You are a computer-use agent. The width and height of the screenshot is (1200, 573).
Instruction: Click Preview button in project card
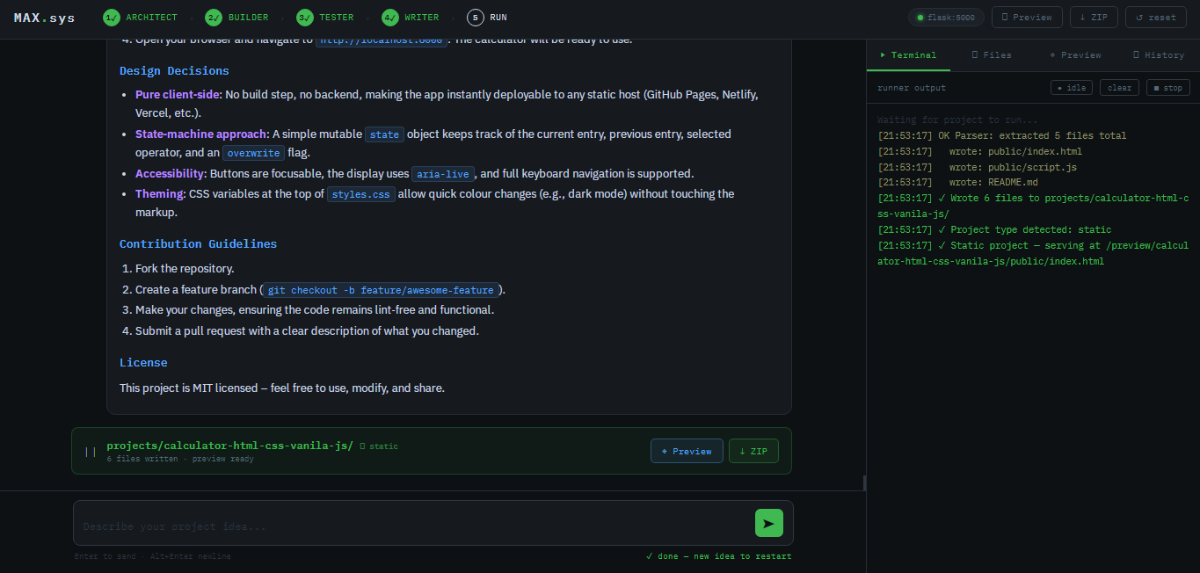(687, 451)
